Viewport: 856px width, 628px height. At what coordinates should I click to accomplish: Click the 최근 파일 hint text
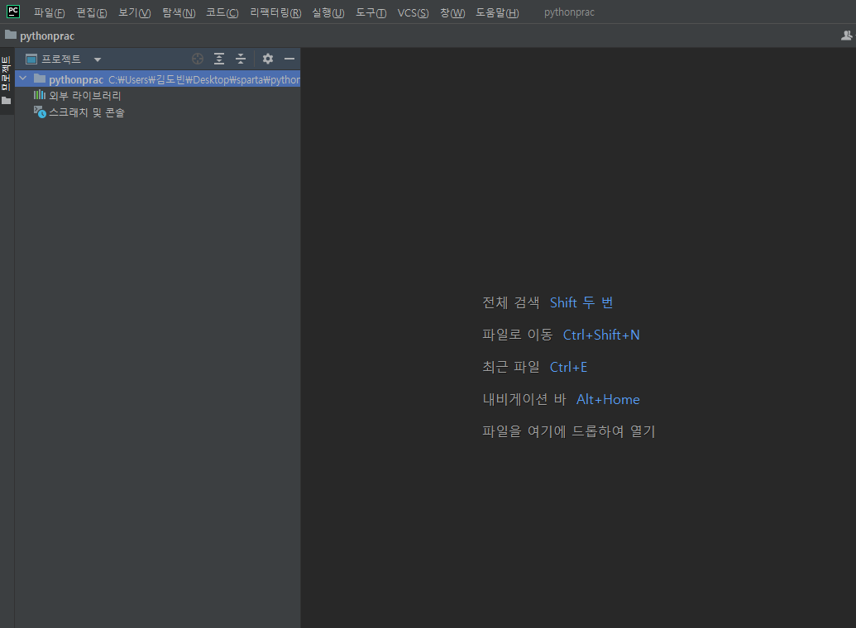511,367
